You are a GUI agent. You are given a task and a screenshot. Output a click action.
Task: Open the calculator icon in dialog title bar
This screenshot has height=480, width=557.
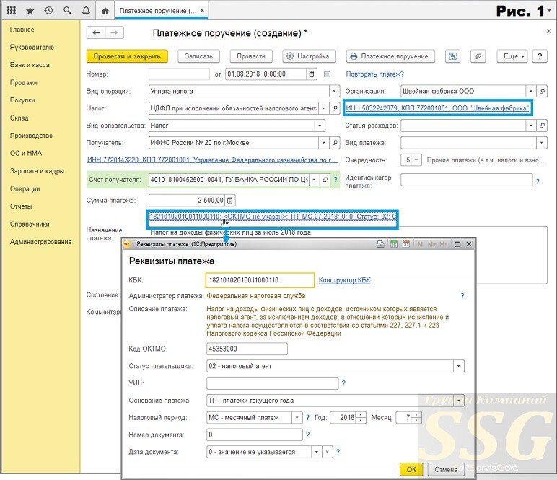point(394,244)
